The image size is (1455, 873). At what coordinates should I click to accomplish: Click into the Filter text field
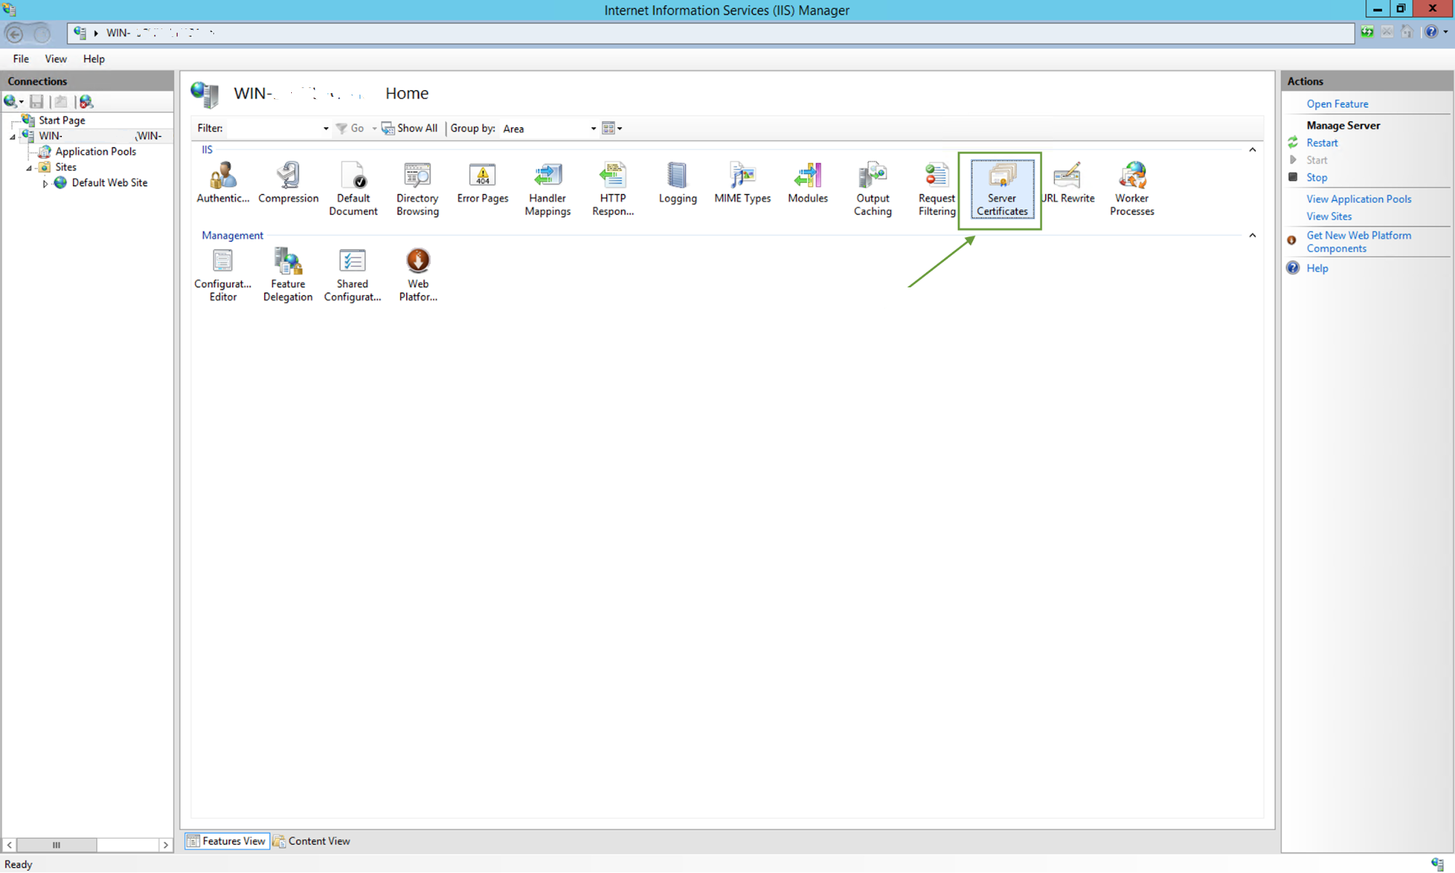click(273, 129)
